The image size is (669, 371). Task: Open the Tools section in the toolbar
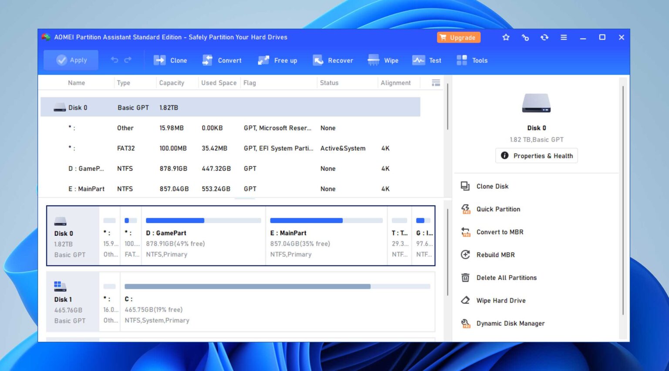tap(472, 60)
